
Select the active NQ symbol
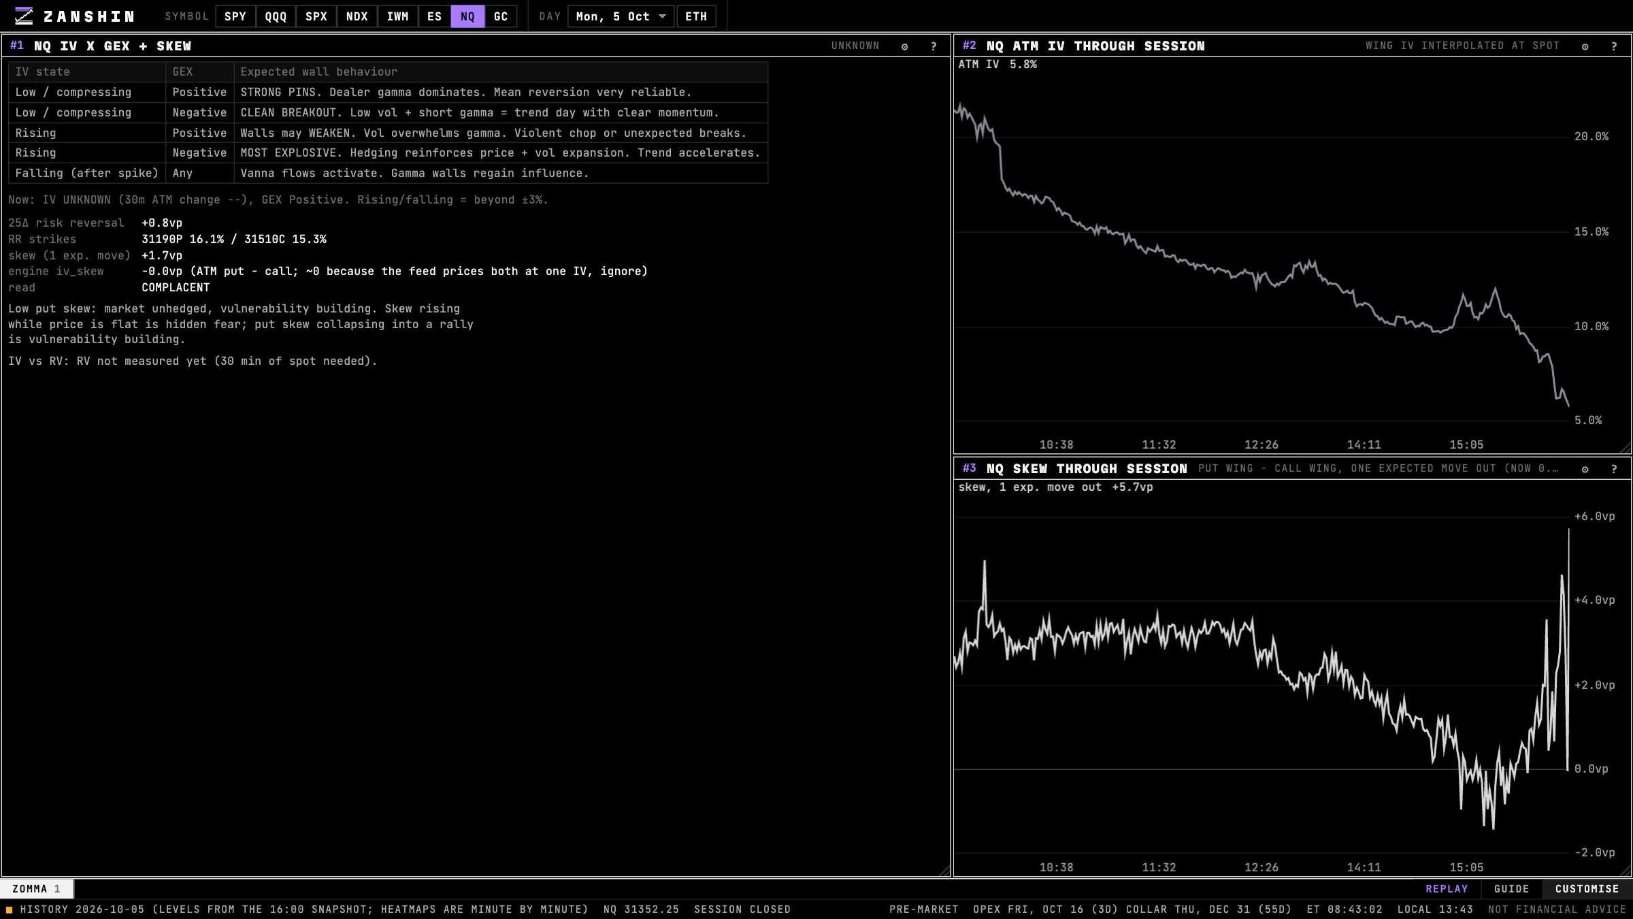(467, 16)
